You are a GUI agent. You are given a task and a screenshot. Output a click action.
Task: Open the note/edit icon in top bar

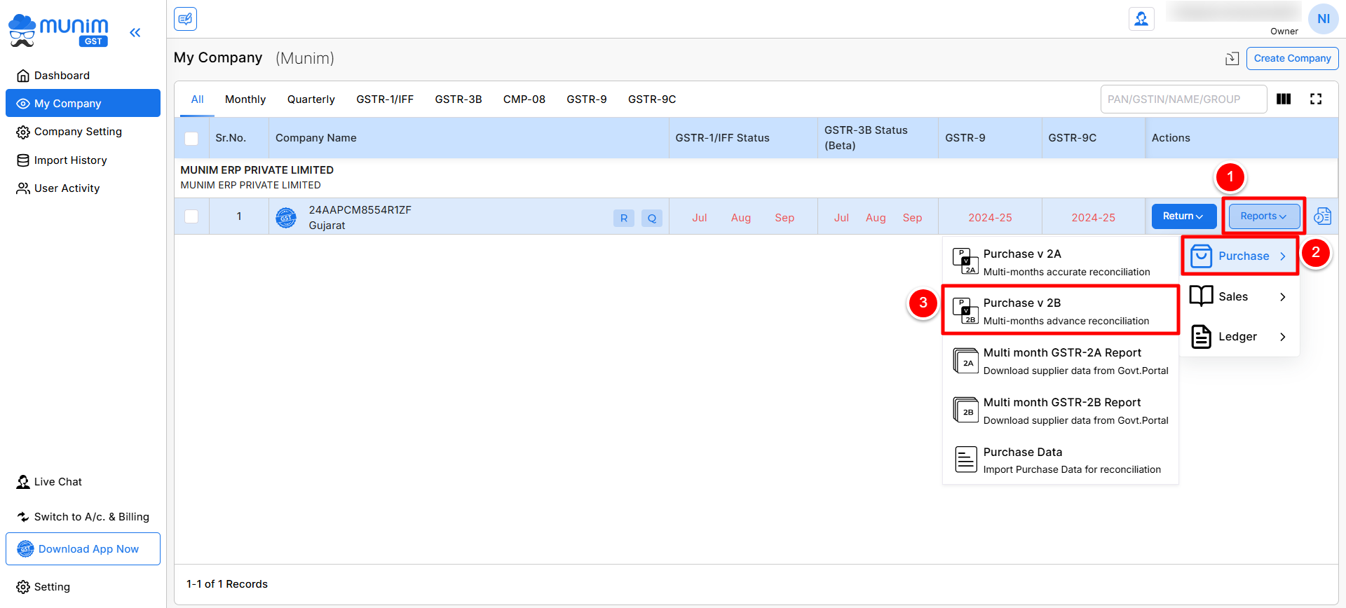pyautogui.click(x=186, y=19)
